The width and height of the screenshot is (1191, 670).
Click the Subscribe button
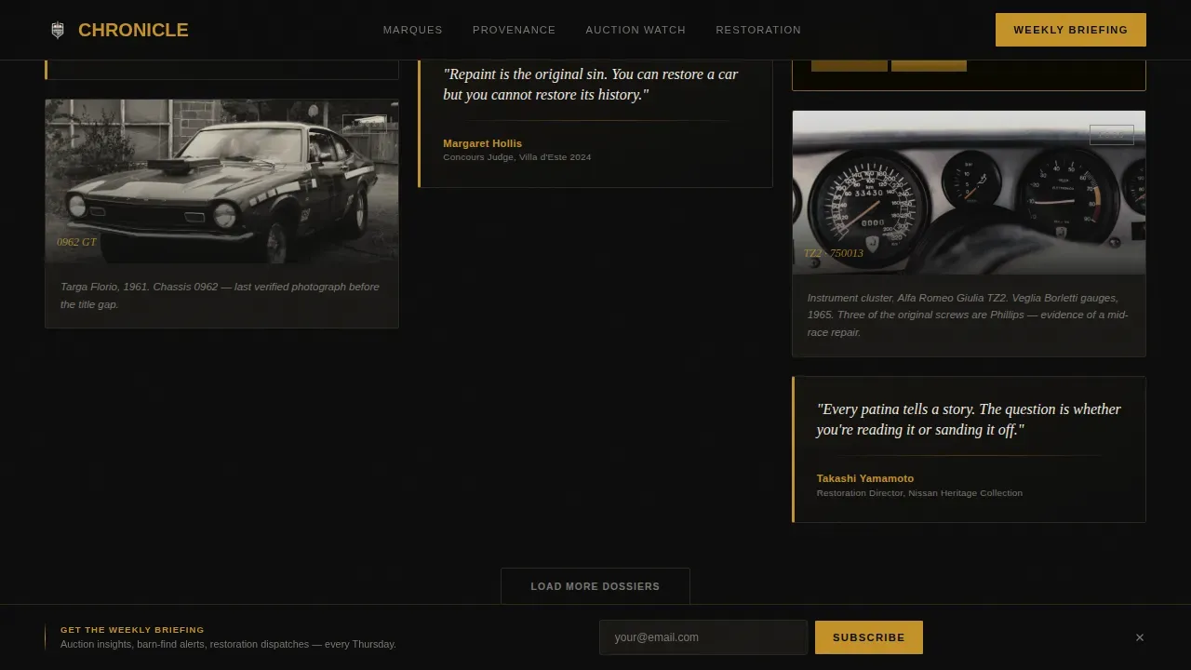[869, 637]
